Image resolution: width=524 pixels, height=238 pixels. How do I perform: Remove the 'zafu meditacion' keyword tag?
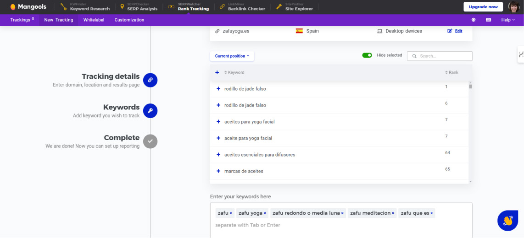pos(393,213)
